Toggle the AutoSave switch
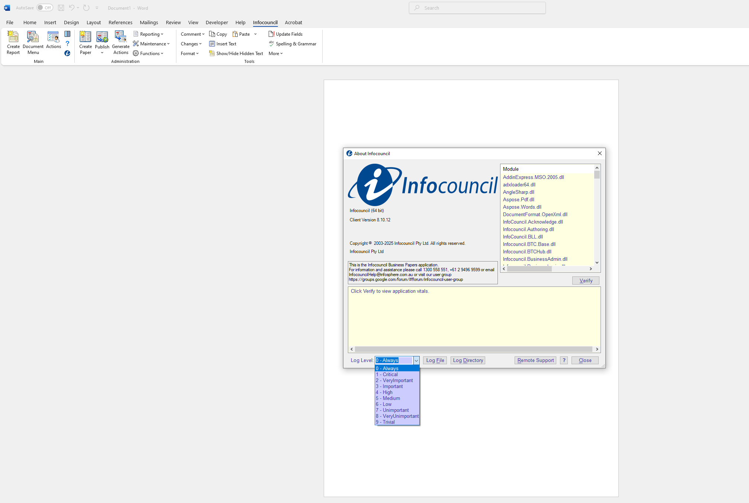The height and width of the screenshot is (503, 749). click(x=45, y=8)
